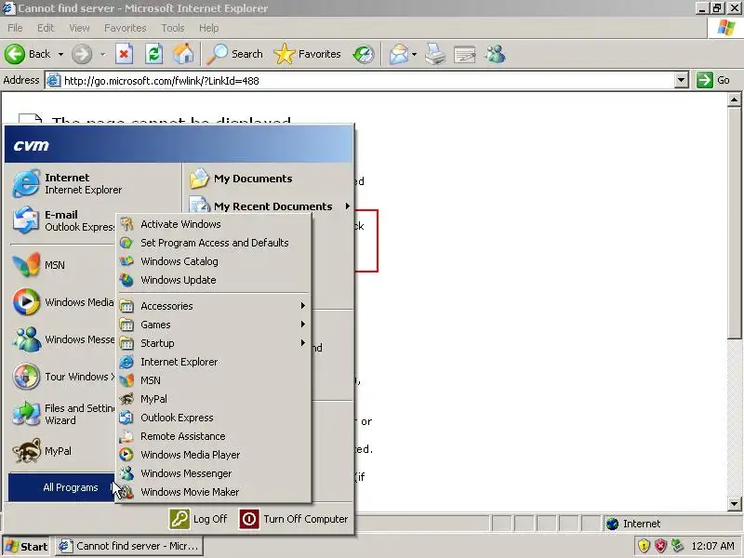The height and width of the screenshot is (558, 744).
Task: Click the page scrollbar up arrow
Action: pyautogui.click(x=735, y=100)
